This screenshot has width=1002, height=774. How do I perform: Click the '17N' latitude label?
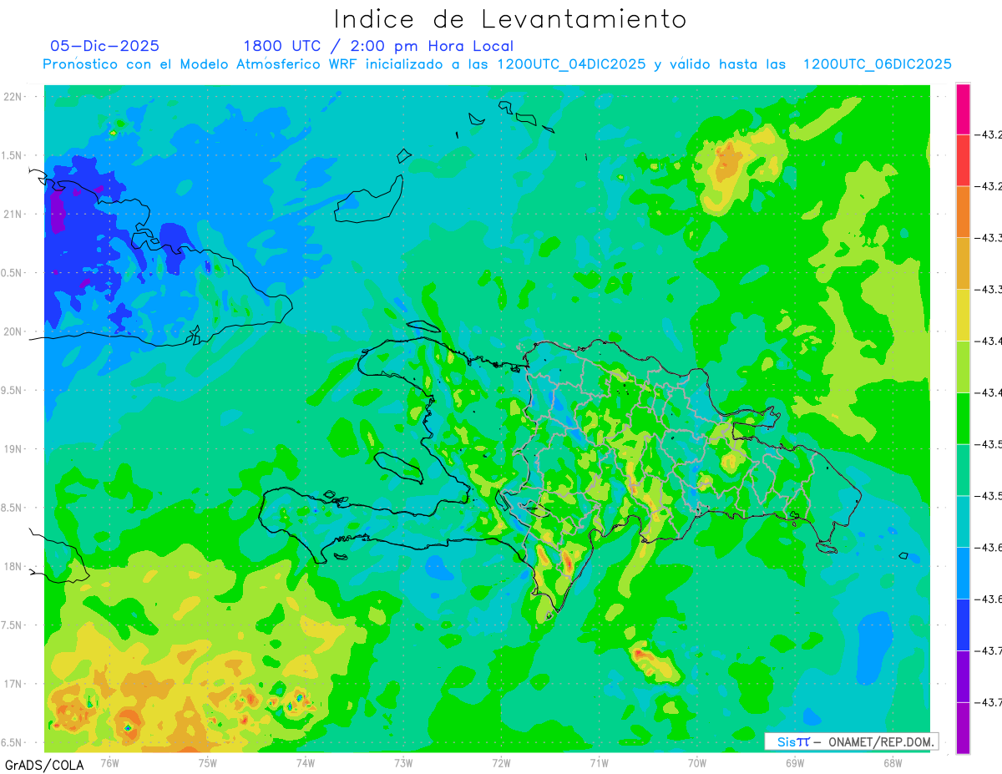pos(13,684)
